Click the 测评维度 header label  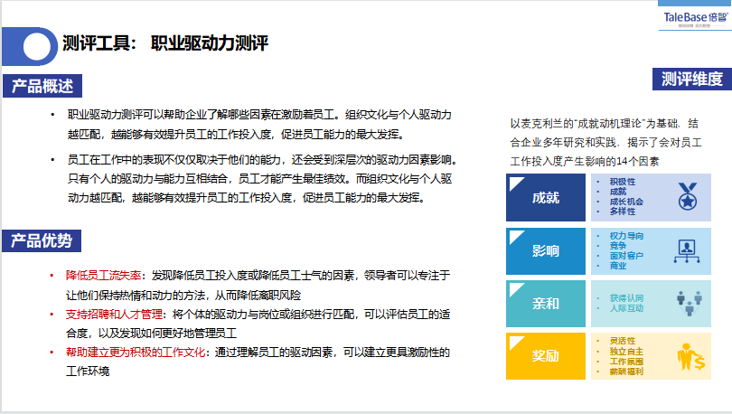692,79
